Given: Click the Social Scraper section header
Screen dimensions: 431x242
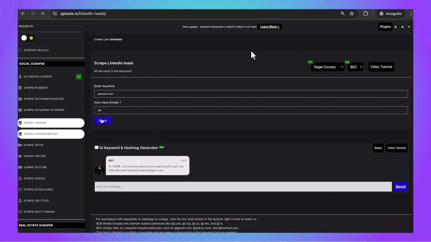Looking at the screenshot, I should coord(51,64).
